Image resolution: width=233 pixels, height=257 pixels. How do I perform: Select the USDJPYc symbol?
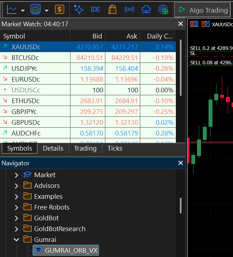coord(24,69)
